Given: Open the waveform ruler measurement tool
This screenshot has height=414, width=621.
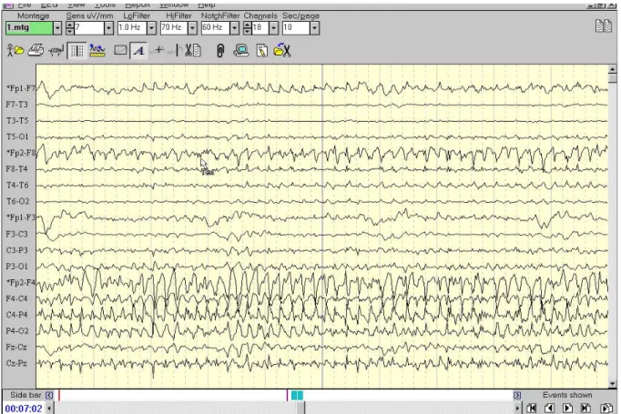Looking at the screenshot, I should (97, 51).
